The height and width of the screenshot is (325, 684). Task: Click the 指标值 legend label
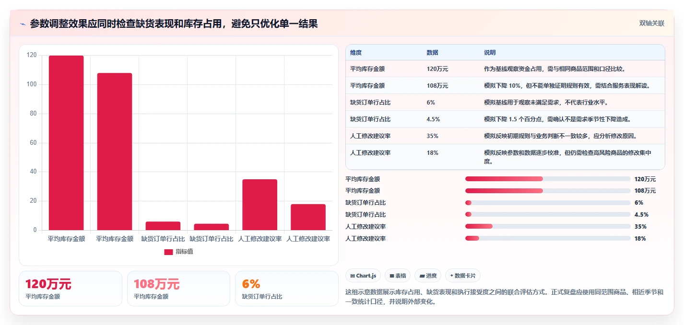(184, 252)
